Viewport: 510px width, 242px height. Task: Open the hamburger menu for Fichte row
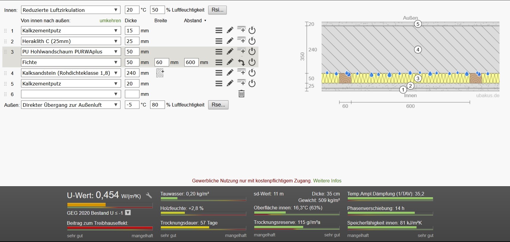coord(219,62)
